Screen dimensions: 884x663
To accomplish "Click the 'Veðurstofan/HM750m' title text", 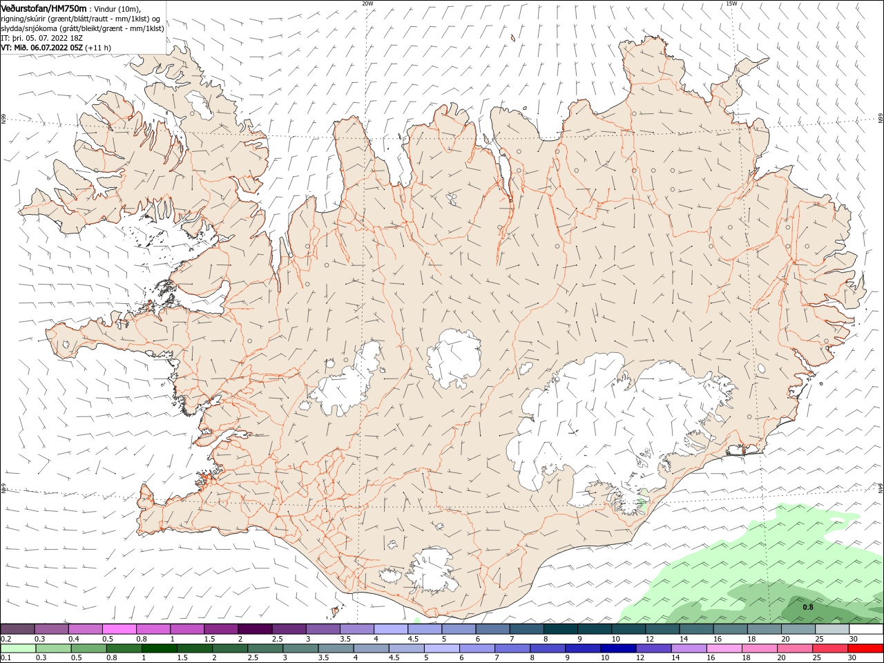I will click(44, 8).
